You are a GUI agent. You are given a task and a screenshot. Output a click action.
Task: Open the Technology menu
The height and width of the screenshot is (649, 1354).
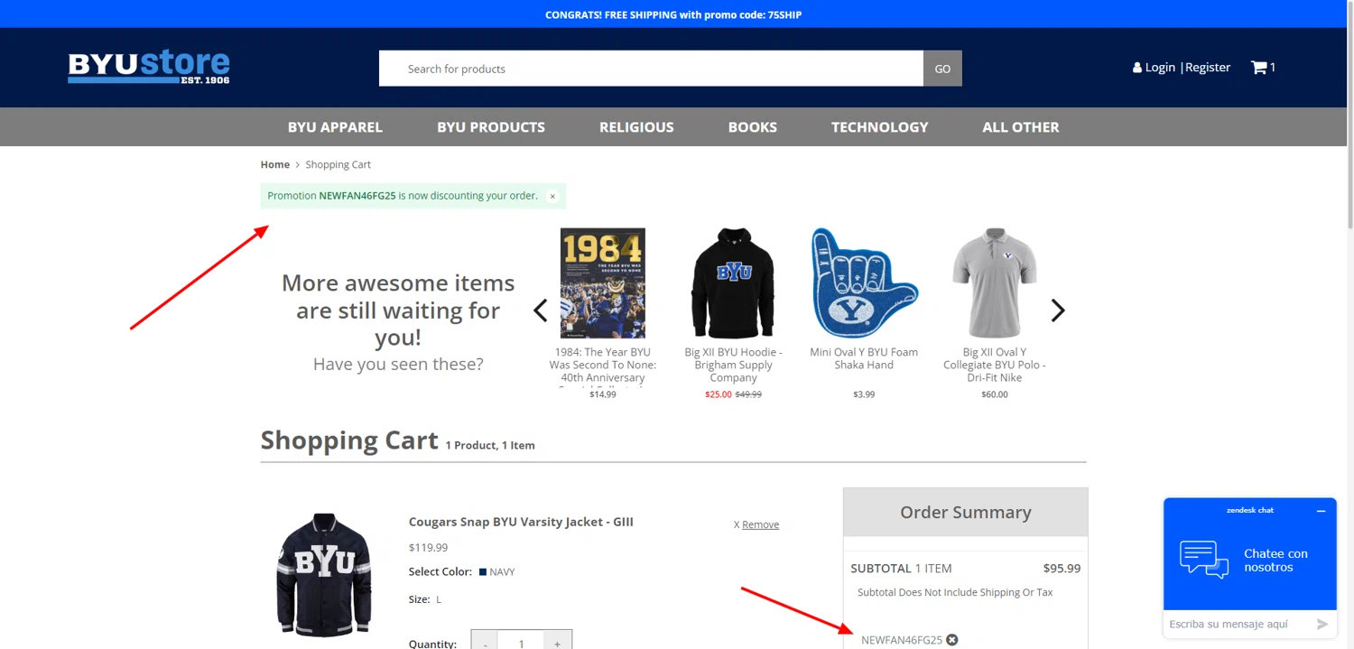click(879, 127)
